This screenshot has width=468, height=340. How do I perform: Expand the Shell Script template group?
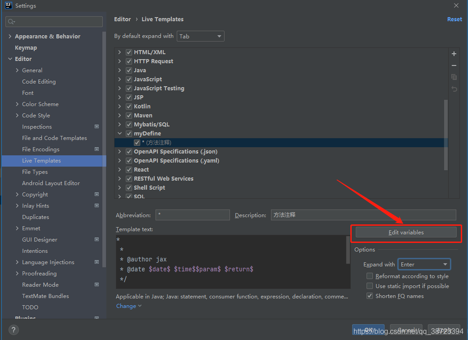pyautogui.click(x=119, y=187)
